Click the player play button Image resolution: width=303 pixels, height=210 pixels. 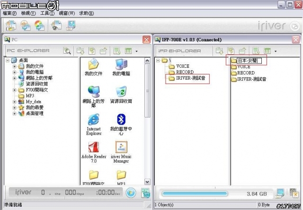pyautogui.click(x=131, y=193)
